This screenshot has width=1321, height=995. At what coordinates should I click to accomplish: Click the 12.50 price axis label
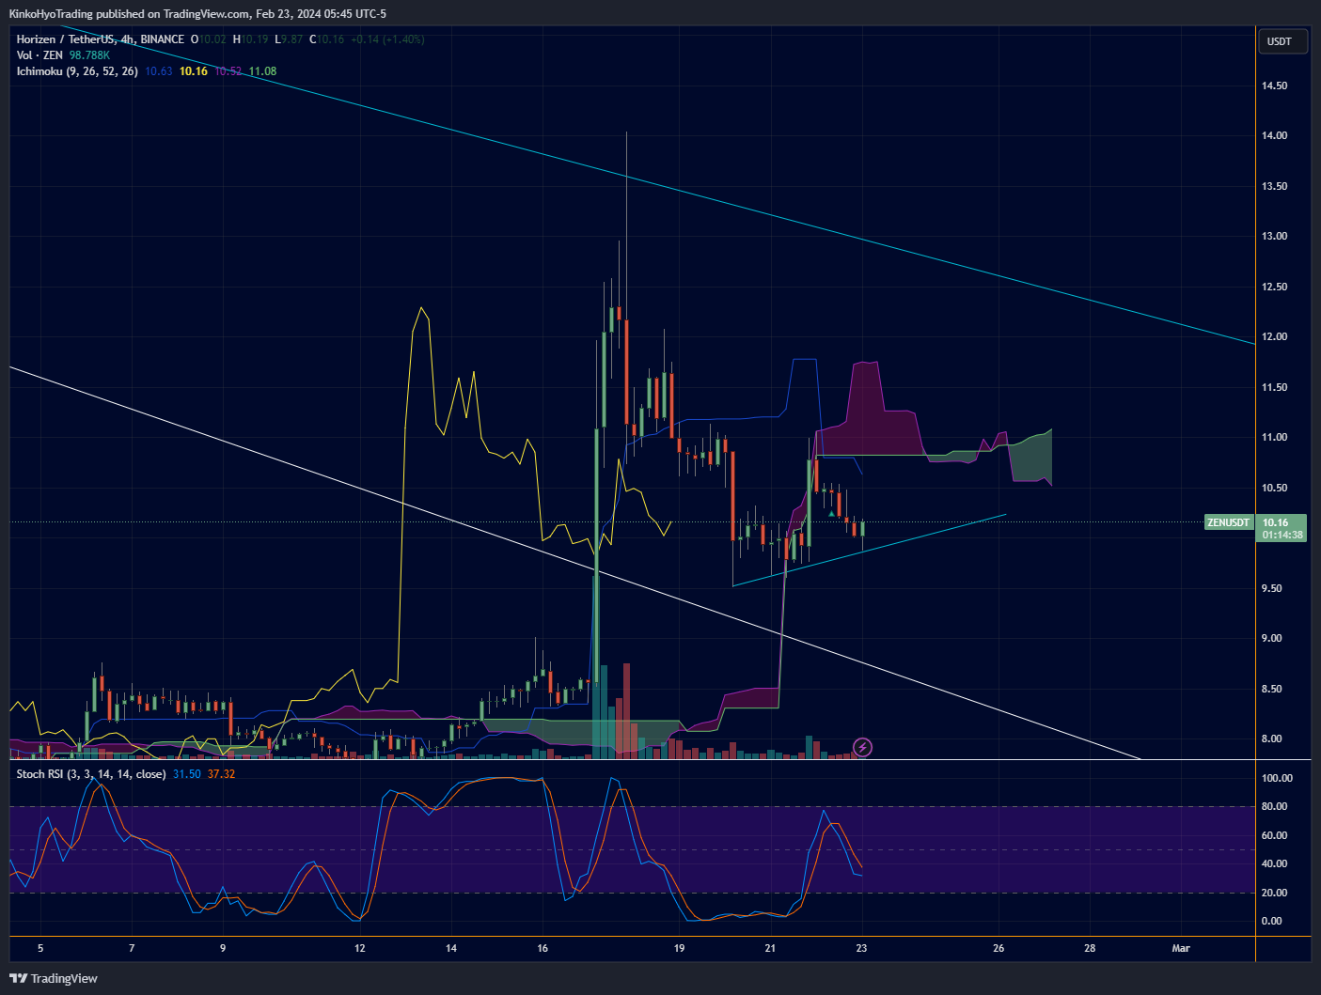pyautogui.click(x=1275, y=287)
